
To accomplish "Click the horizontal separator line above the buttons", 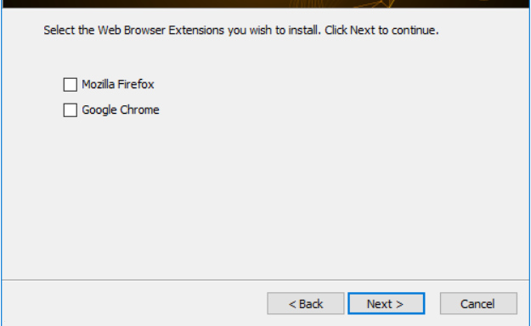I will tap(265, 280).
